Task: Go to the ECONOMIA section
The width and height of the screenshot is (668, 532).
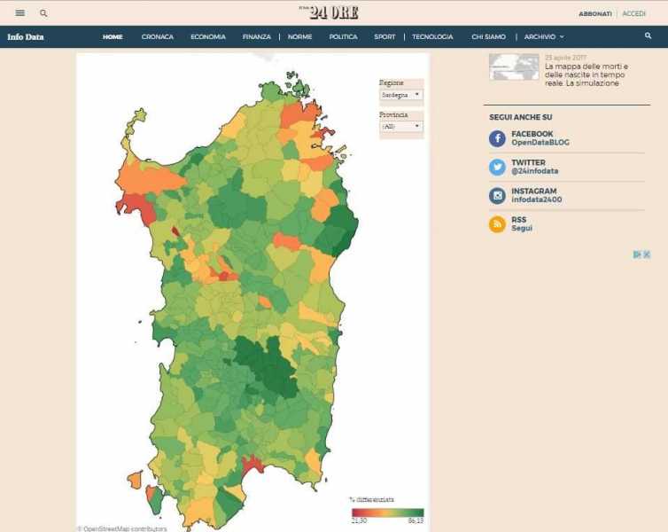Action: [207, 36]
